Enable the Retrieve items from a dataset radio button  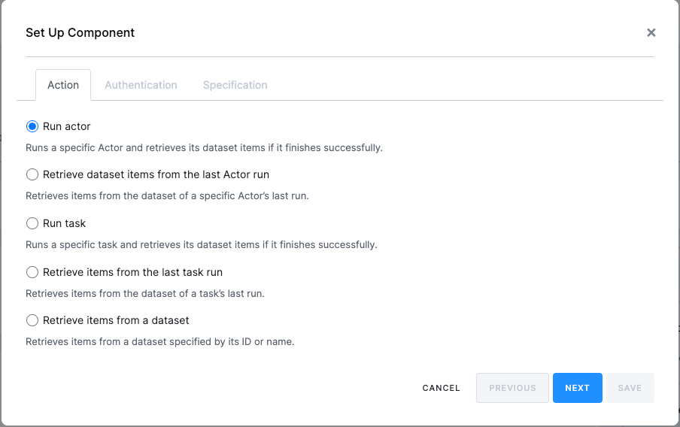(x=32, y=320)
